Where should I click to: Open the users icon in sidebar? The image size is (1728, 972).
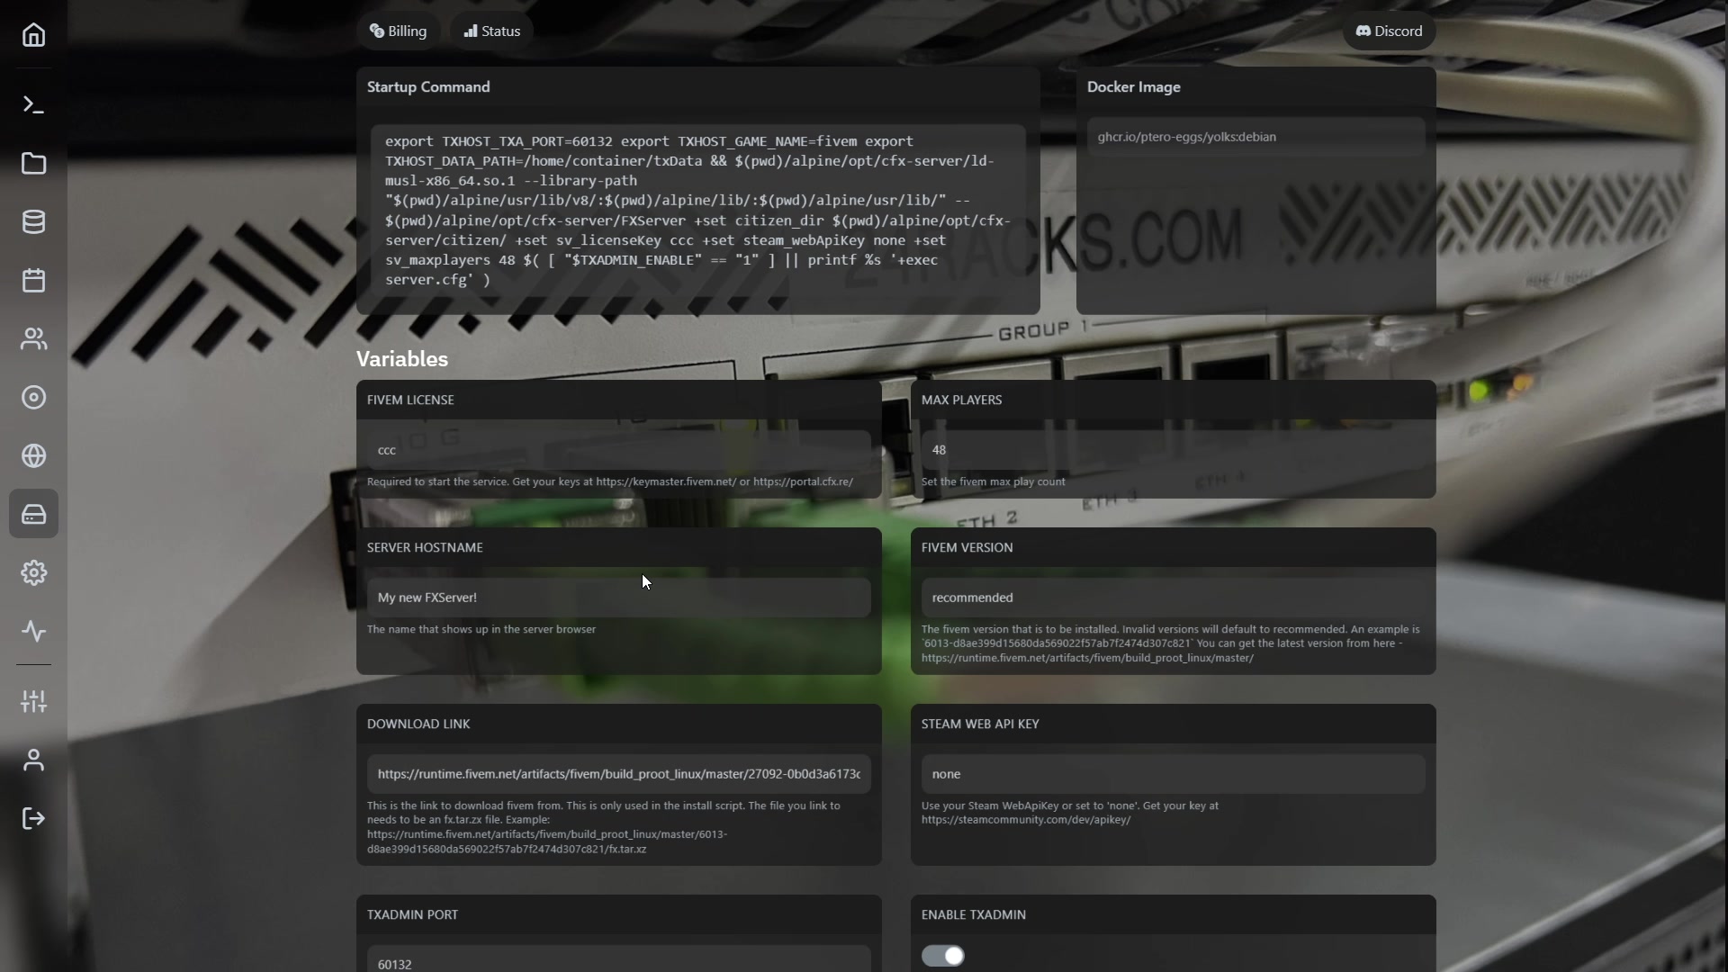33,338
